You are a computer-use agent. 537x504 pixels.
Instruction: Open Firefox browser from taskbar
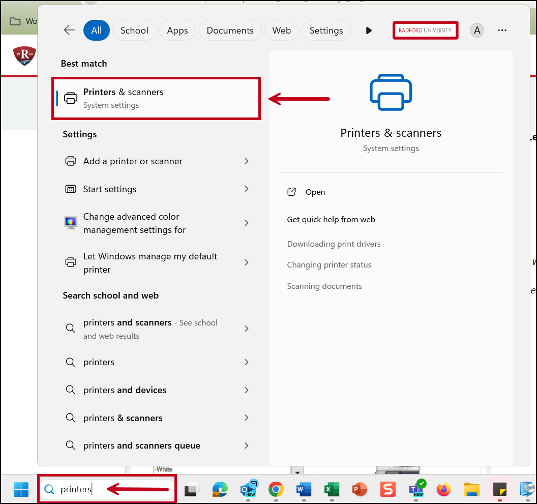tap(444, 490)
